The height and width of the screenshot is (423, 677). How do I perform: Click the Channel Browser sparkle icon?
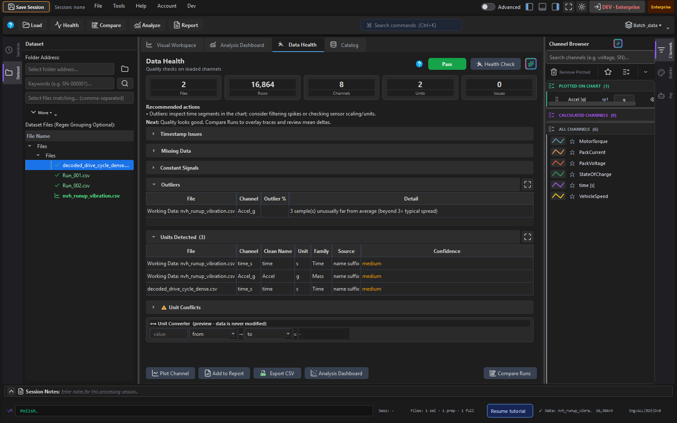pos(618,44)
